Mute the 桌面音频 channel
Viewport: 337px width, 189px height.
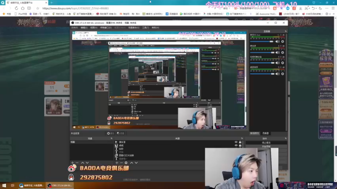coord(277,74)
